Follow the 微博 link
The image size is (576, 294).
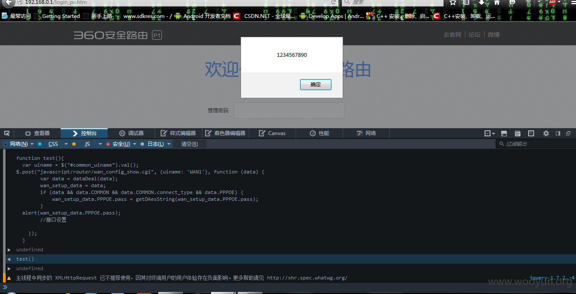[494, 35]
